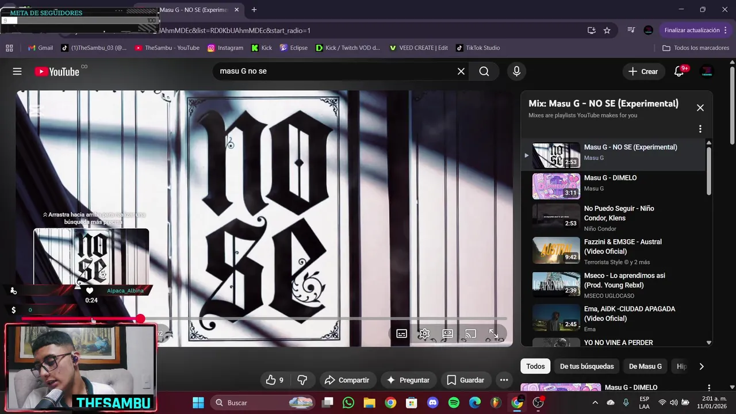The height and width of the screenshot is (414, 736).
Task: Open Gmail bookmark
Action: 40,48
